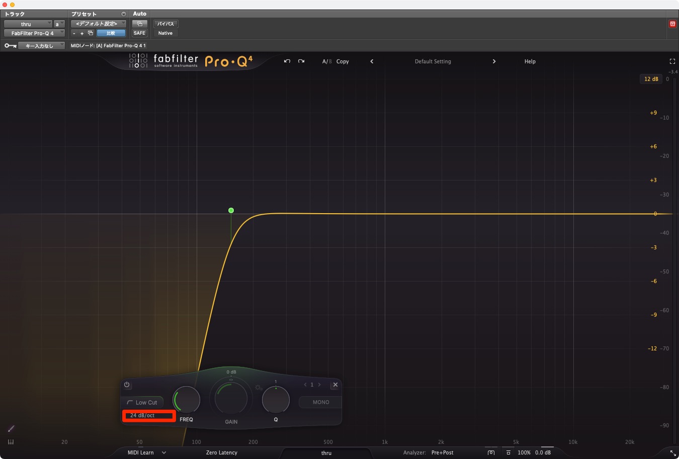Image resolution: width=679 pixels, height=459 pixels.
Task: Show the piano keyboard display icon
Action: [x=11, y=442]
